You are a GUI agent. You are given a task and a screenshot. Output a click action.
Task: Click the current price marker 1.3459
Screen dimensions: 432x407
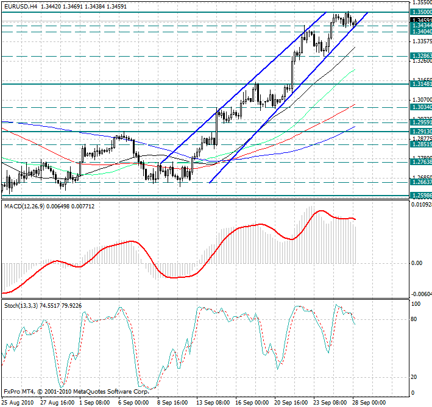[x=421, y=20]
